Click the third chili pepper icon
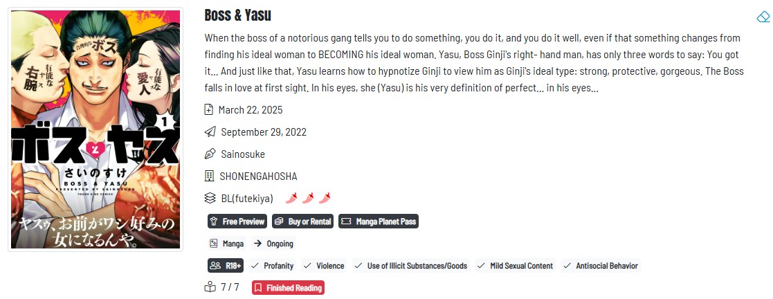Screen dimensions: 773x299 (325, 199)
